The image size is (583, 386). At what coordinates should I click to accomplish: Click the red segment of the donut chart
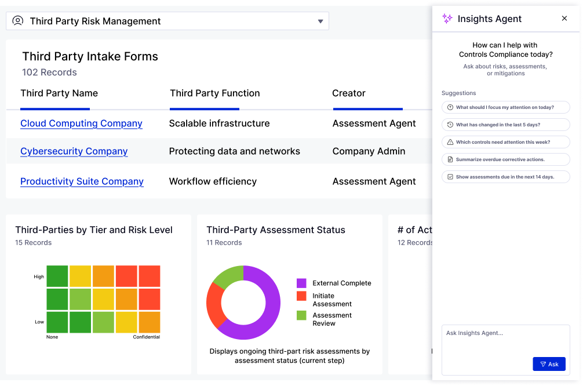click(x=215, y=305)
